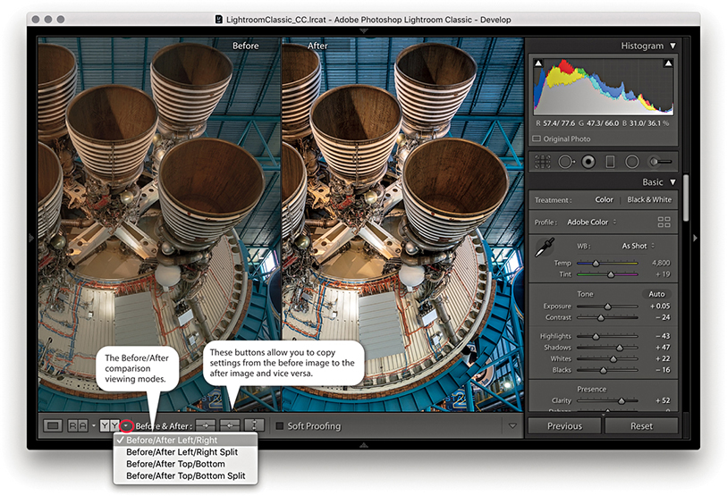Screen dimensions: 727x496
Task: Choose Before/After Top/Bottom from menu
Action: tap(174, 465)
